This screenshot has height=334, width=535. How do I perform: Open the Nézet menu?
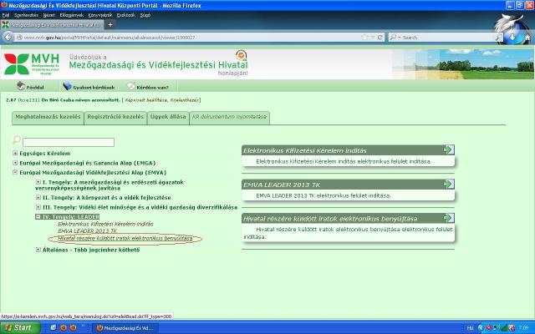pos(48,15)
